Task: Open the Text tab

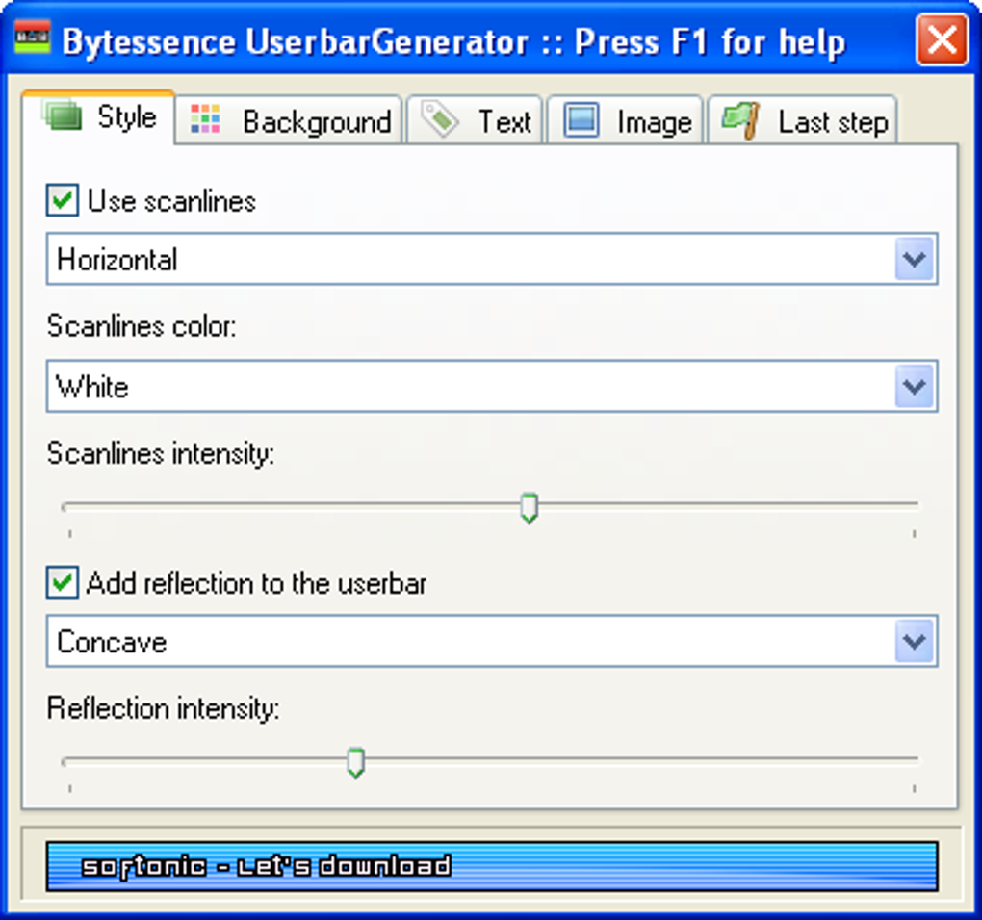Action: coord(504,122)
